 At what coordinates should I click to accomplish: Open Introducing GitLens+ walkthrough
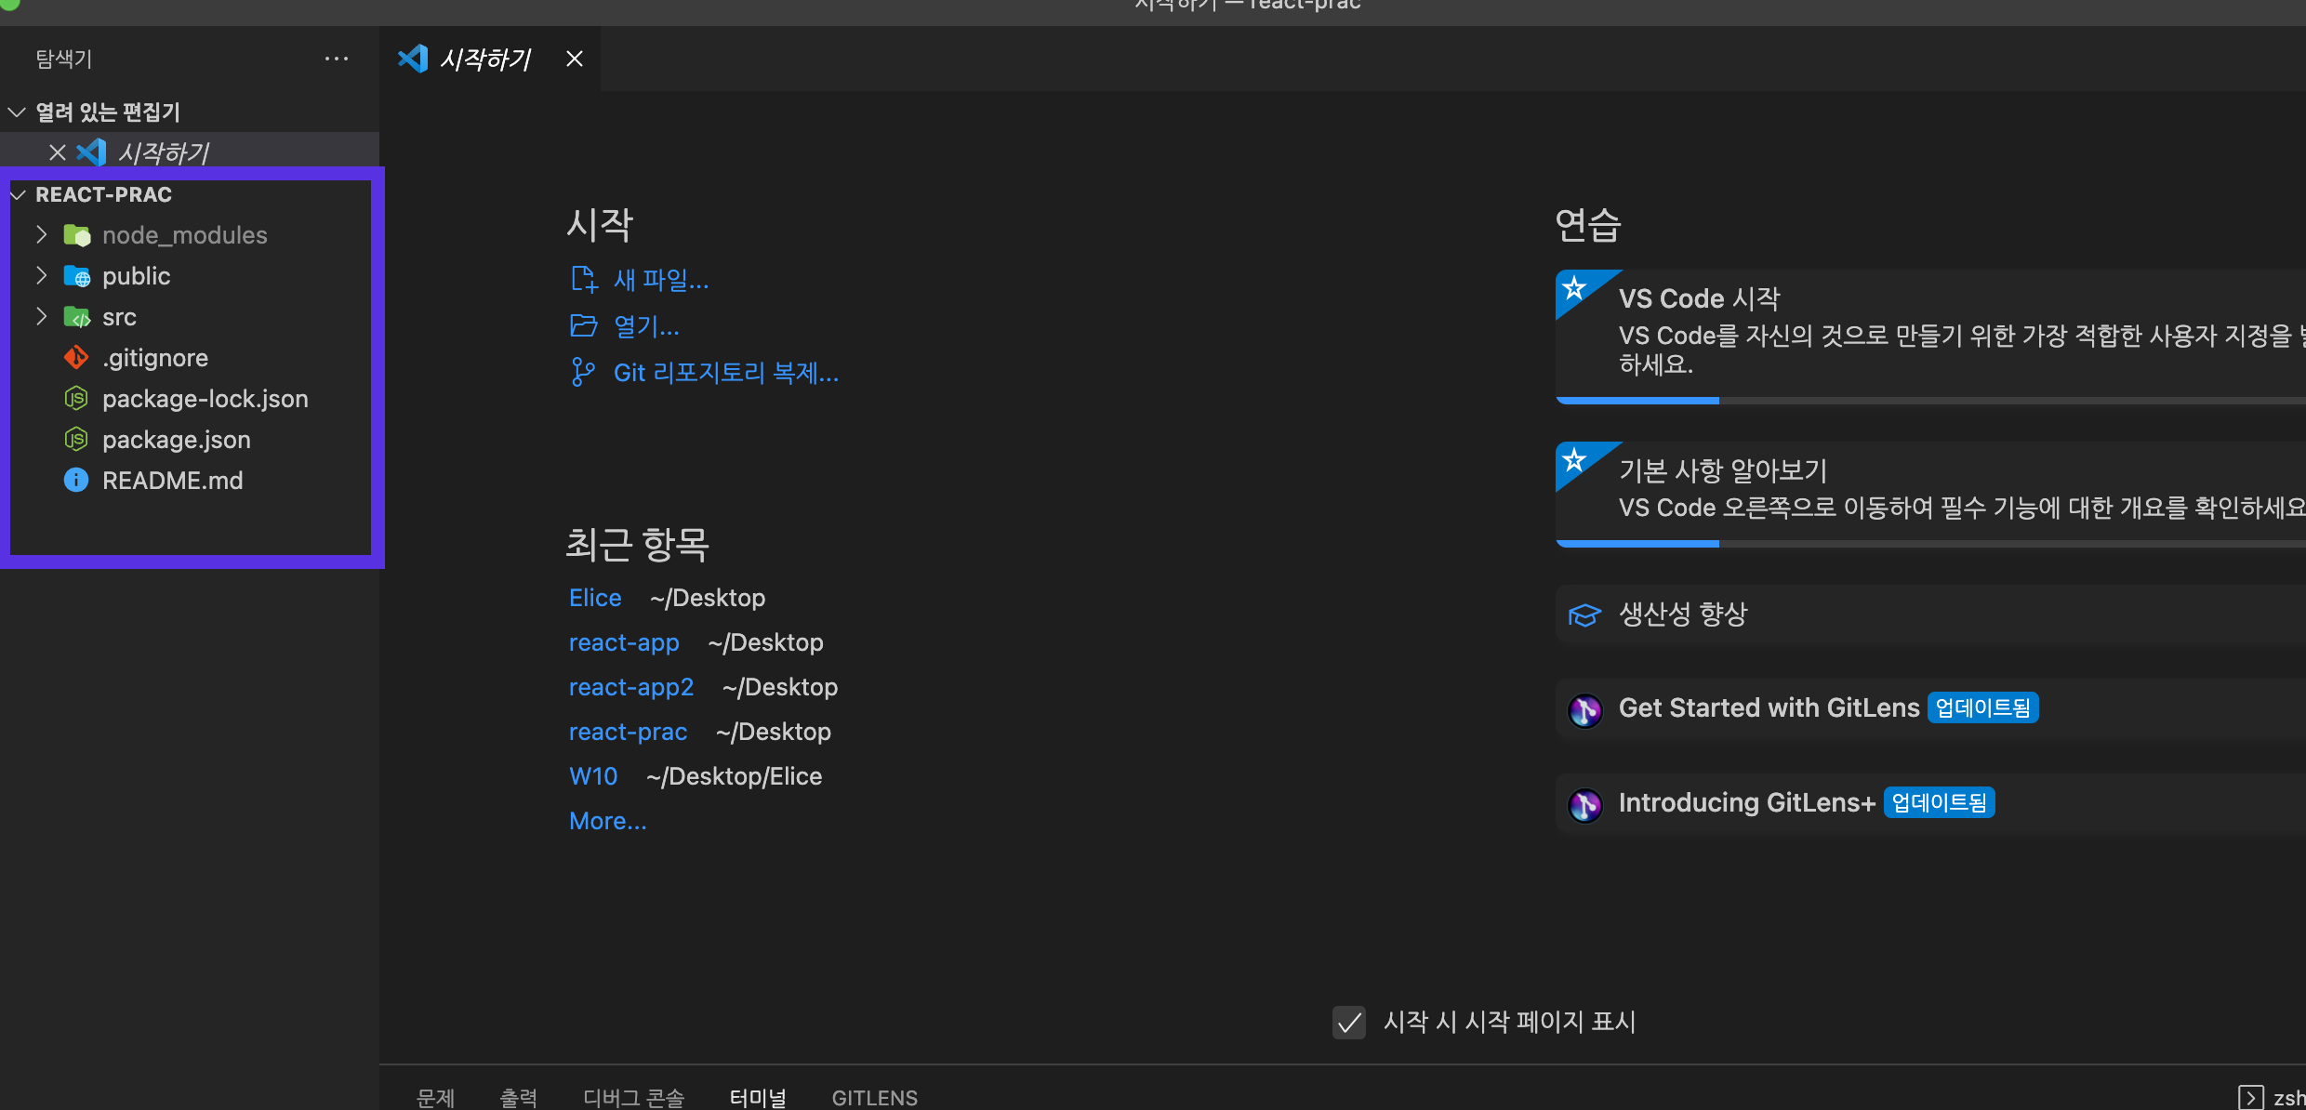[x=1930, y=804]
